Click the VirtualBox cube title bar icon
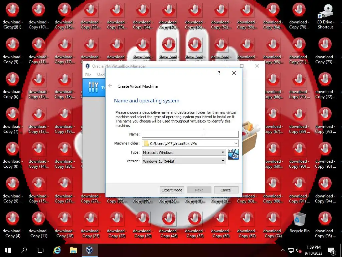The width and height of the screenshot is (342, 257). point(88,66)
